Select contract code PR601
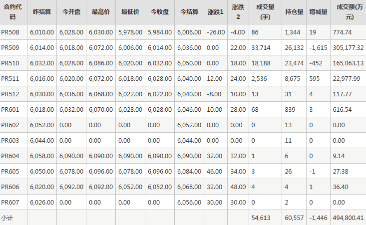 pos(10,110)
